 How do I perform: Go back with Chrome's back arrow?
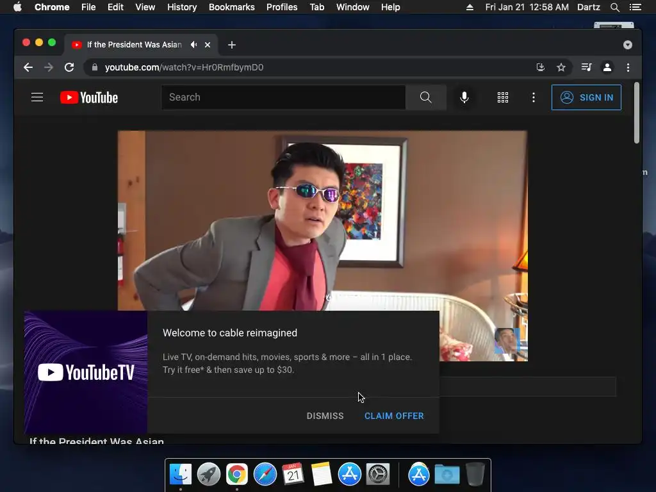pos(28,67)
